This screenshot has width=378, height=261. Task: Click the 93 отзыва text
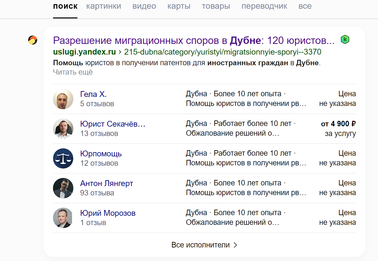(97, 193)
